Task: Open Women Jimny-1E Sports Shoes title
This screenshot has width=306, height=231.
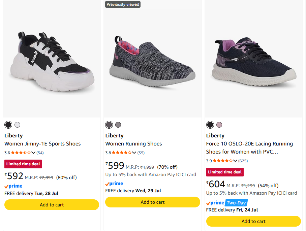Action: [42, 144]
